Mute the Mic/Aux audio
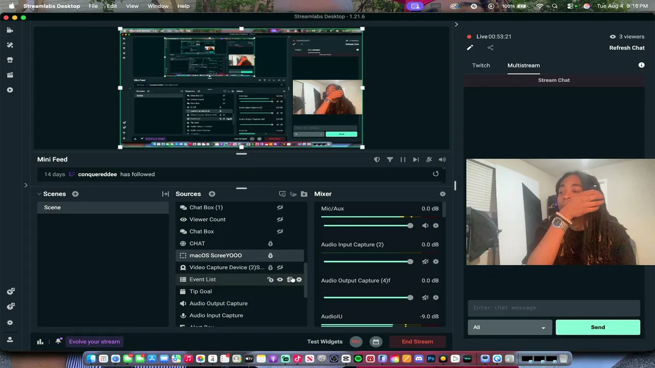 coord(425,225)
